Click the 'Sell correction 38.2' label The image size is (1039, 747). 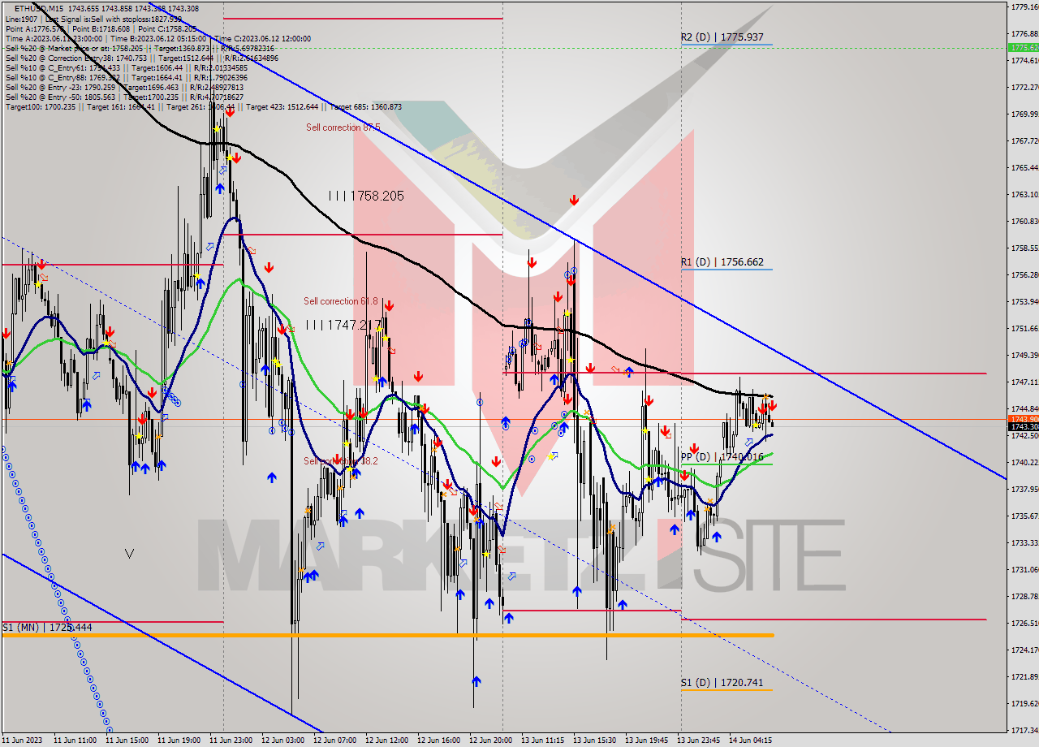pos(341,461)
